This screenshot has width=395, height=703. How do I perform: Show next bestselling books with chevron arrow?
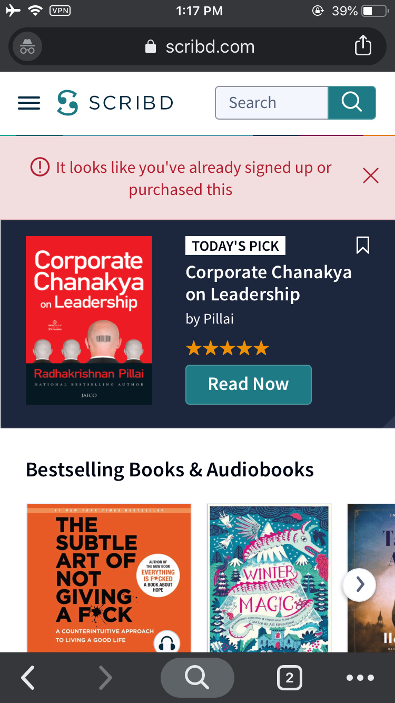(x=360, y=584)
